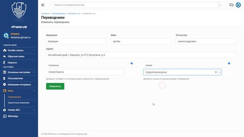This screenshot has height=137, width=244.
Task: Open the chat messages icon in header
Action: (x=231, y=5)
